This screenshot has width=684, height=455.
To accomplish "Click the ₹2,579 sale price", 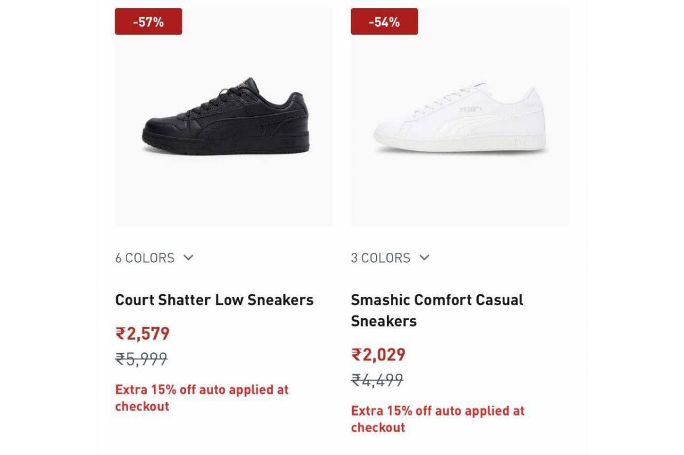I will (x=142, y=334).
